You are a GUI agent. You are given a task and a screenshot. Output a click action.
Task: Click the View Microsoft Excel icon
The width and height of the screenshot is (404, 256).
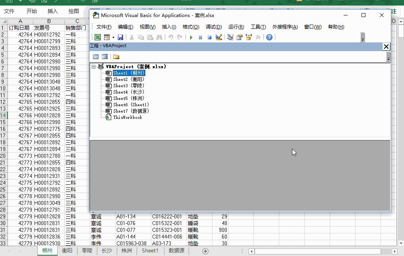[97, 37]
